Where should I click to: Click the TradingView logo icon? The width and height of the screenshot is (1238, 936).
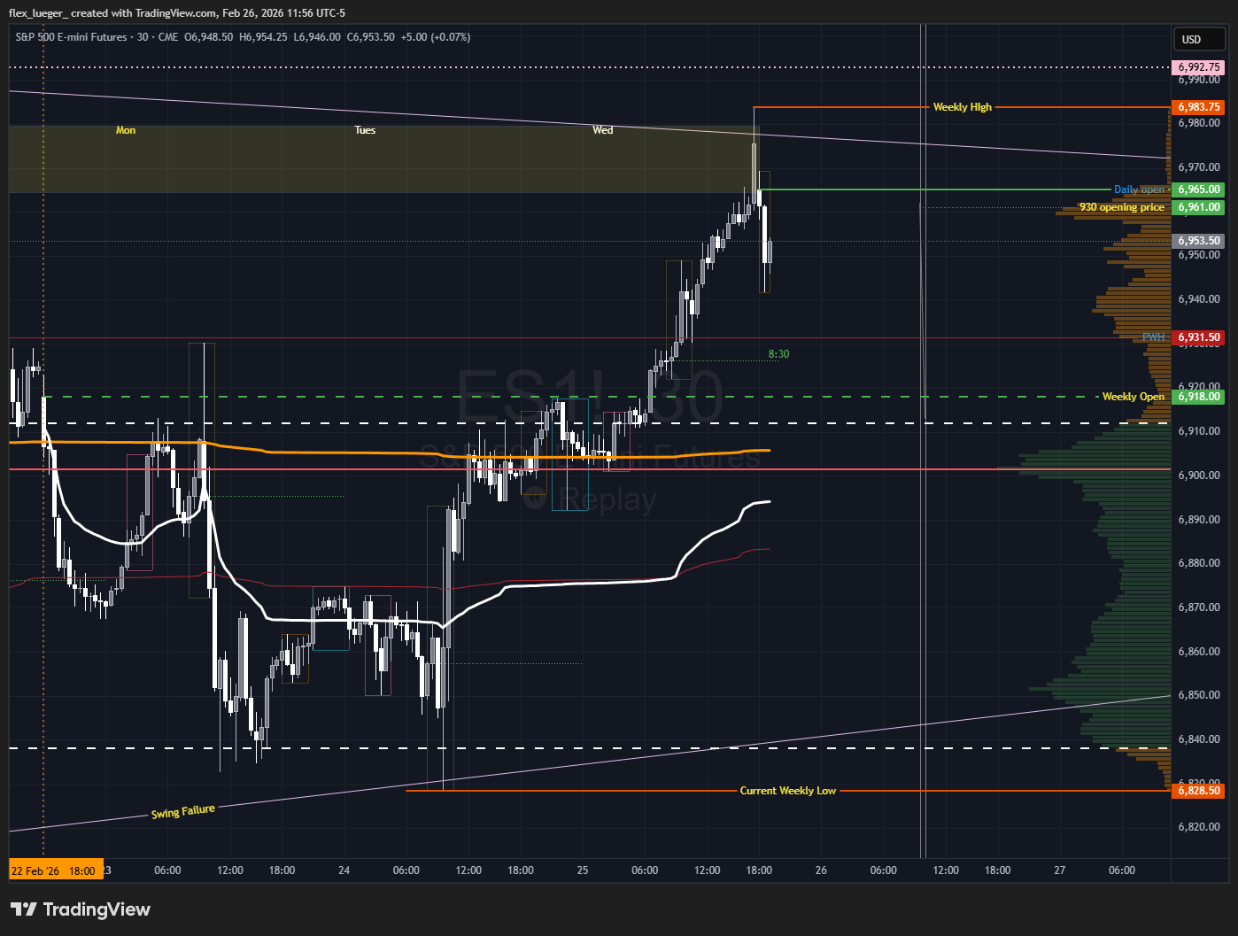[24, 909]
